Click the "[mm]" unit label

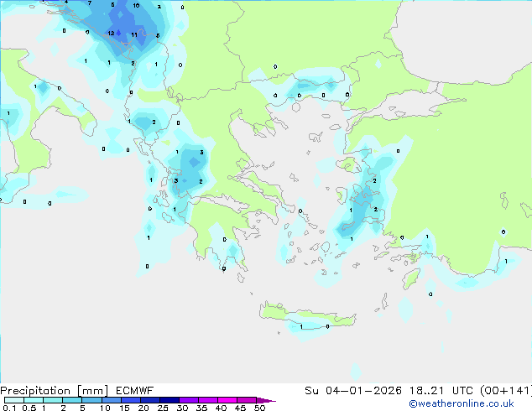pyautogui.click(x=92, y=391)
